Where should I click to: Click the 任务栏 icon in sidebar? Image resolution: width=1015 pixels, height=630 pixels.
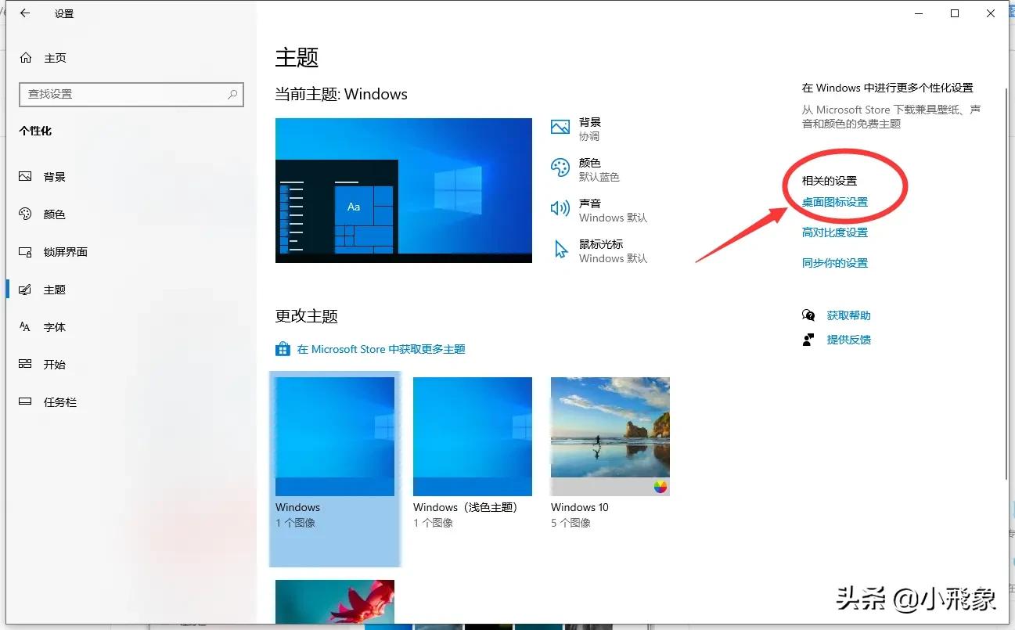[26, 401]
